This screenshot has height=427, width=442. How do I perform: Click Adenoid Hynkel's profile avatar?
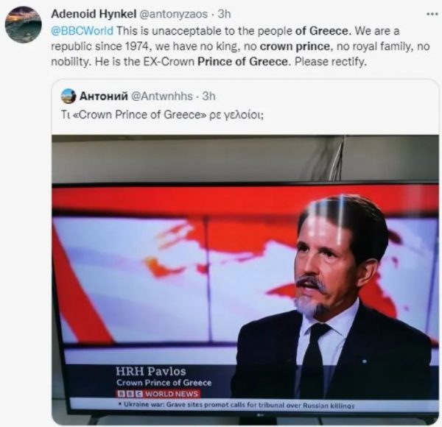click(x=23, y=25)
